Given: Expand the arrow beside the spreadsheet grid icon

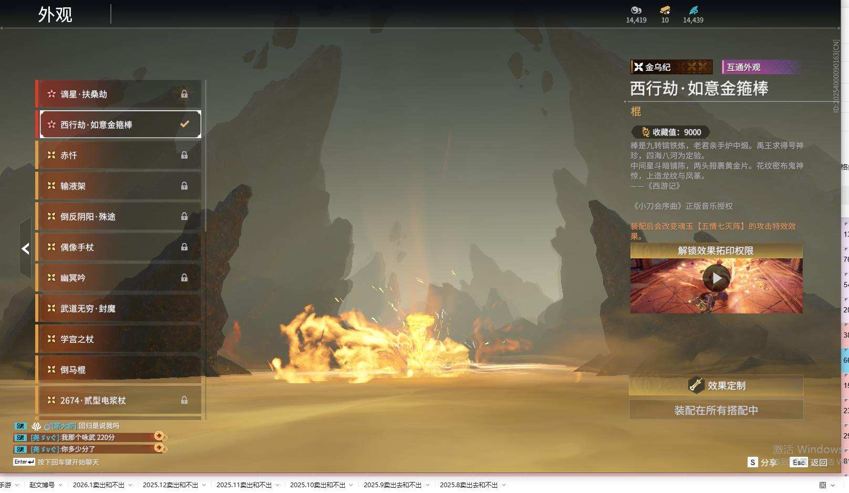Looking at the screenshot, I should click(833, 485).
